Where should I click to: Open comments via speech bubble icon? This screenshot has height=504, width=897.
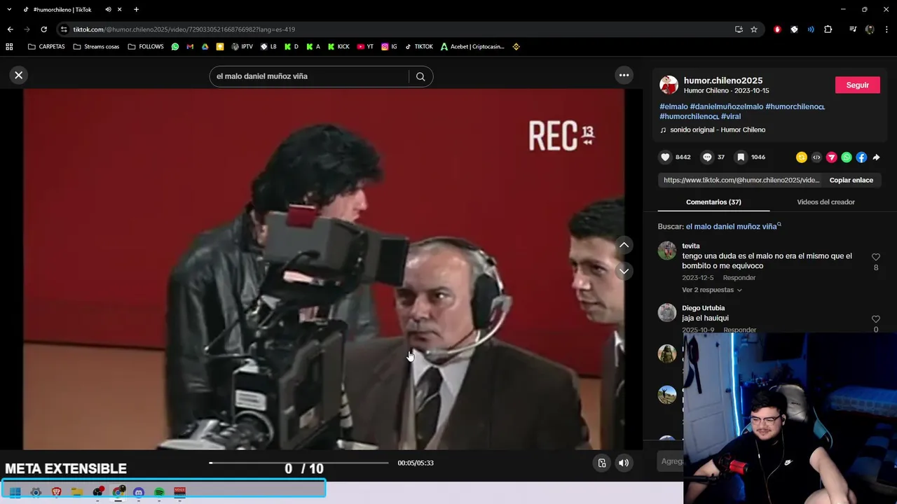click(x=707, y=157)
